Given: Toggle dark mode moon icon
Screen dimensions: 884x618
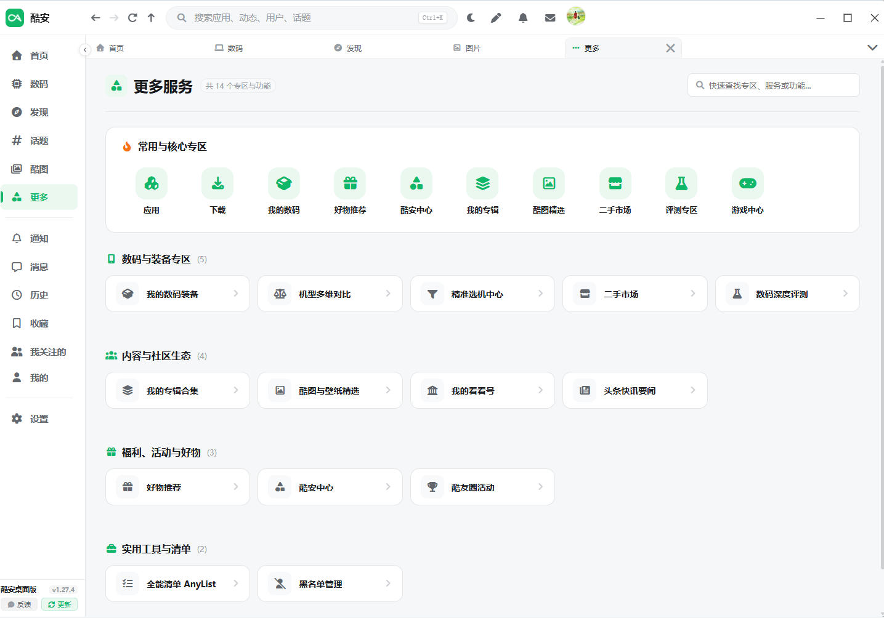Looking at the screenshot, I should coord(471,18).
